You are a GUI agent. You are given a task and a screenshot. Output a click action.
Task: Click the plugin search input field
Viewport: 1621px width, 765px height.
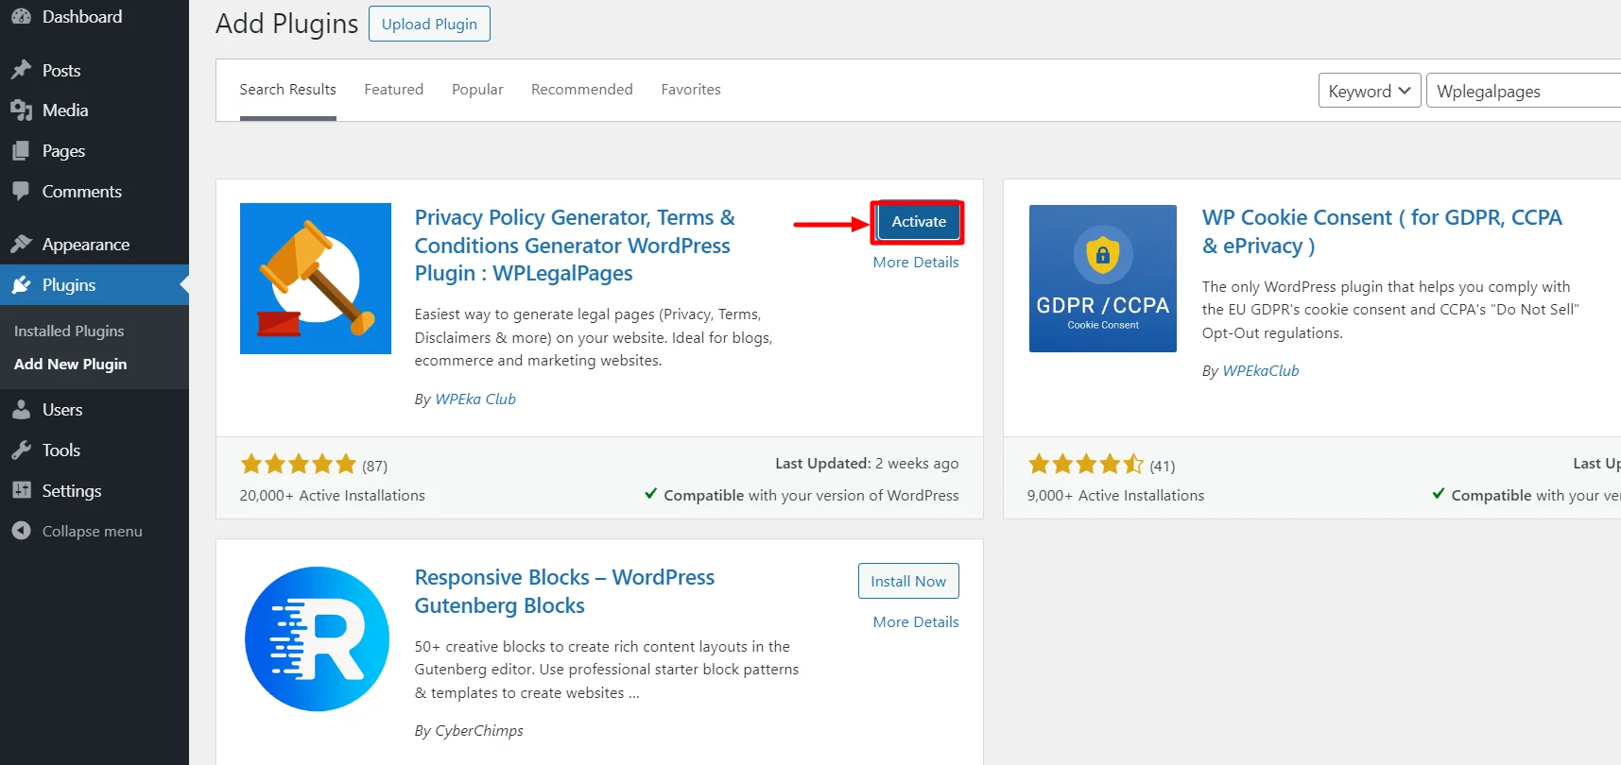pyautogui.click(x=1522, y=92)
